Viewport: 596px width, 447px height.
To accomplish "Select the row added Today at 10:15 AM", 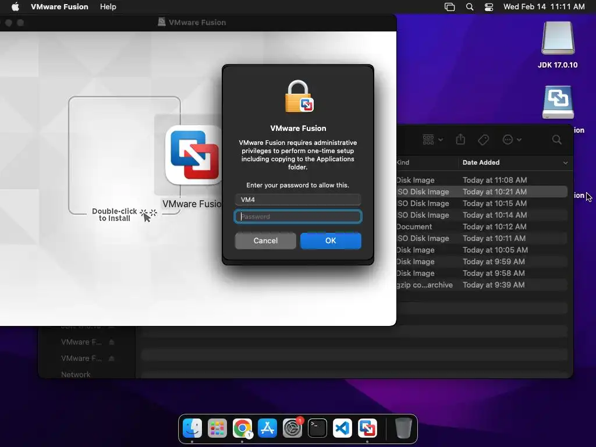I will point(482,203).
